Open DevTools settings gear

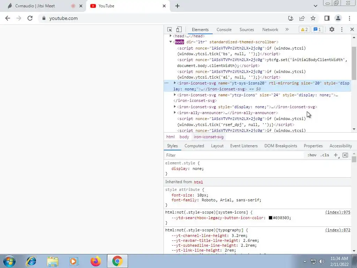pyautogui.click(x=332, y=29)
